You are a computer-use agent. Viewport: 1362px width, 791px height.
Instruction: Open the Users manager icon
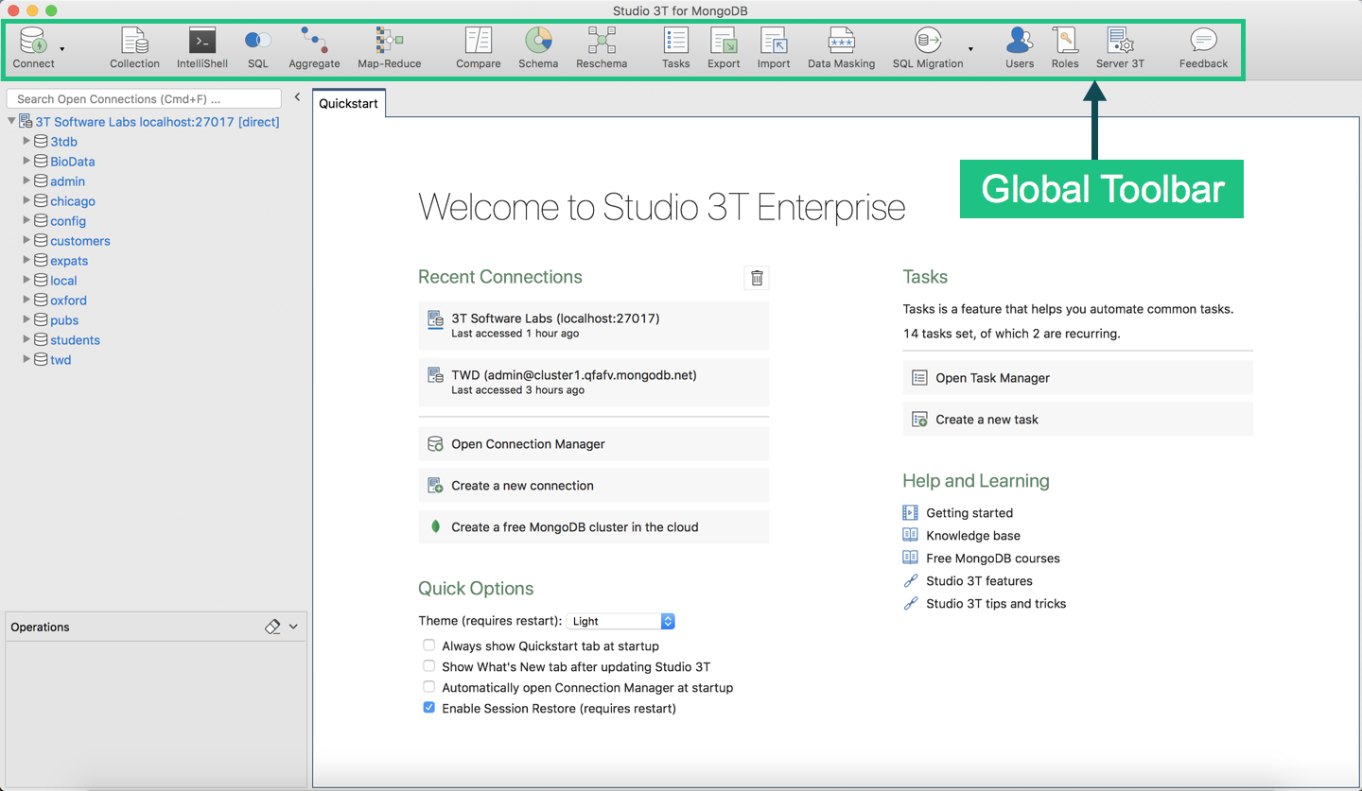click(x=1020, y=43)
